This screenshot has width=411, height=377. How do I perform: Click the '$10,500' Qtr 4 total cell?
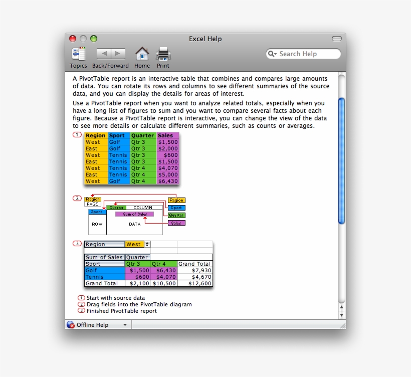click(x=164, y=283)
